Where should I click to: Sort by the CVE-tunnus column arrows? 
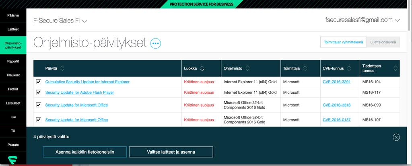point(349,68)
